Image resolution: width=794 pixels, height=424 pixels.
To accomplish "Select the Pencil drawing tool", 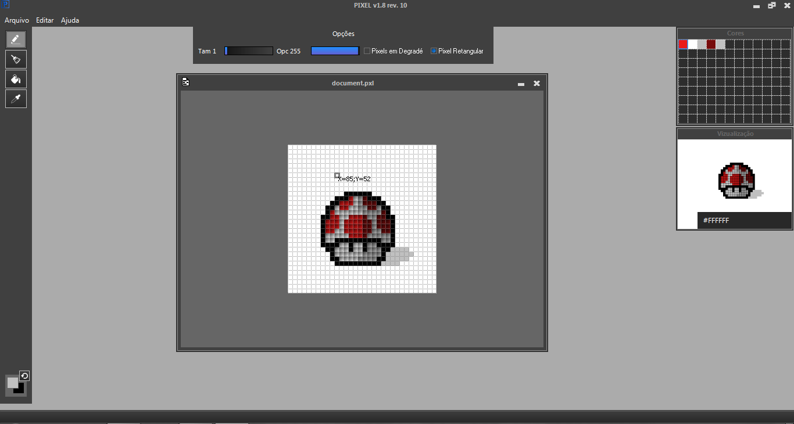I will (x=16, y=39).
